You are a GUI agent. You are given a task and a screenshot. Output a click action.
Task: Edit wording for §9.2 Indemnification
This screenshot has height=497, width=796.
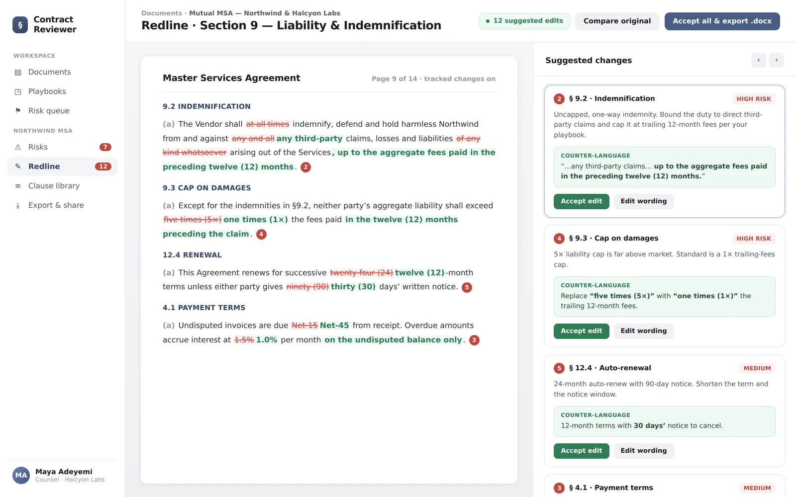point(643,201)
